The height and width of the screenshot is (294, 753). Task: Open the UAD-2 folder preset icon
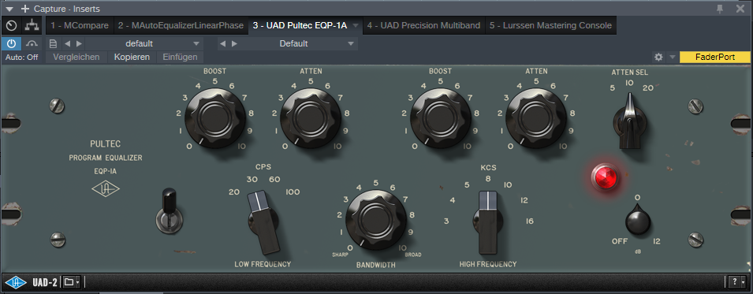tap(71, 281)
